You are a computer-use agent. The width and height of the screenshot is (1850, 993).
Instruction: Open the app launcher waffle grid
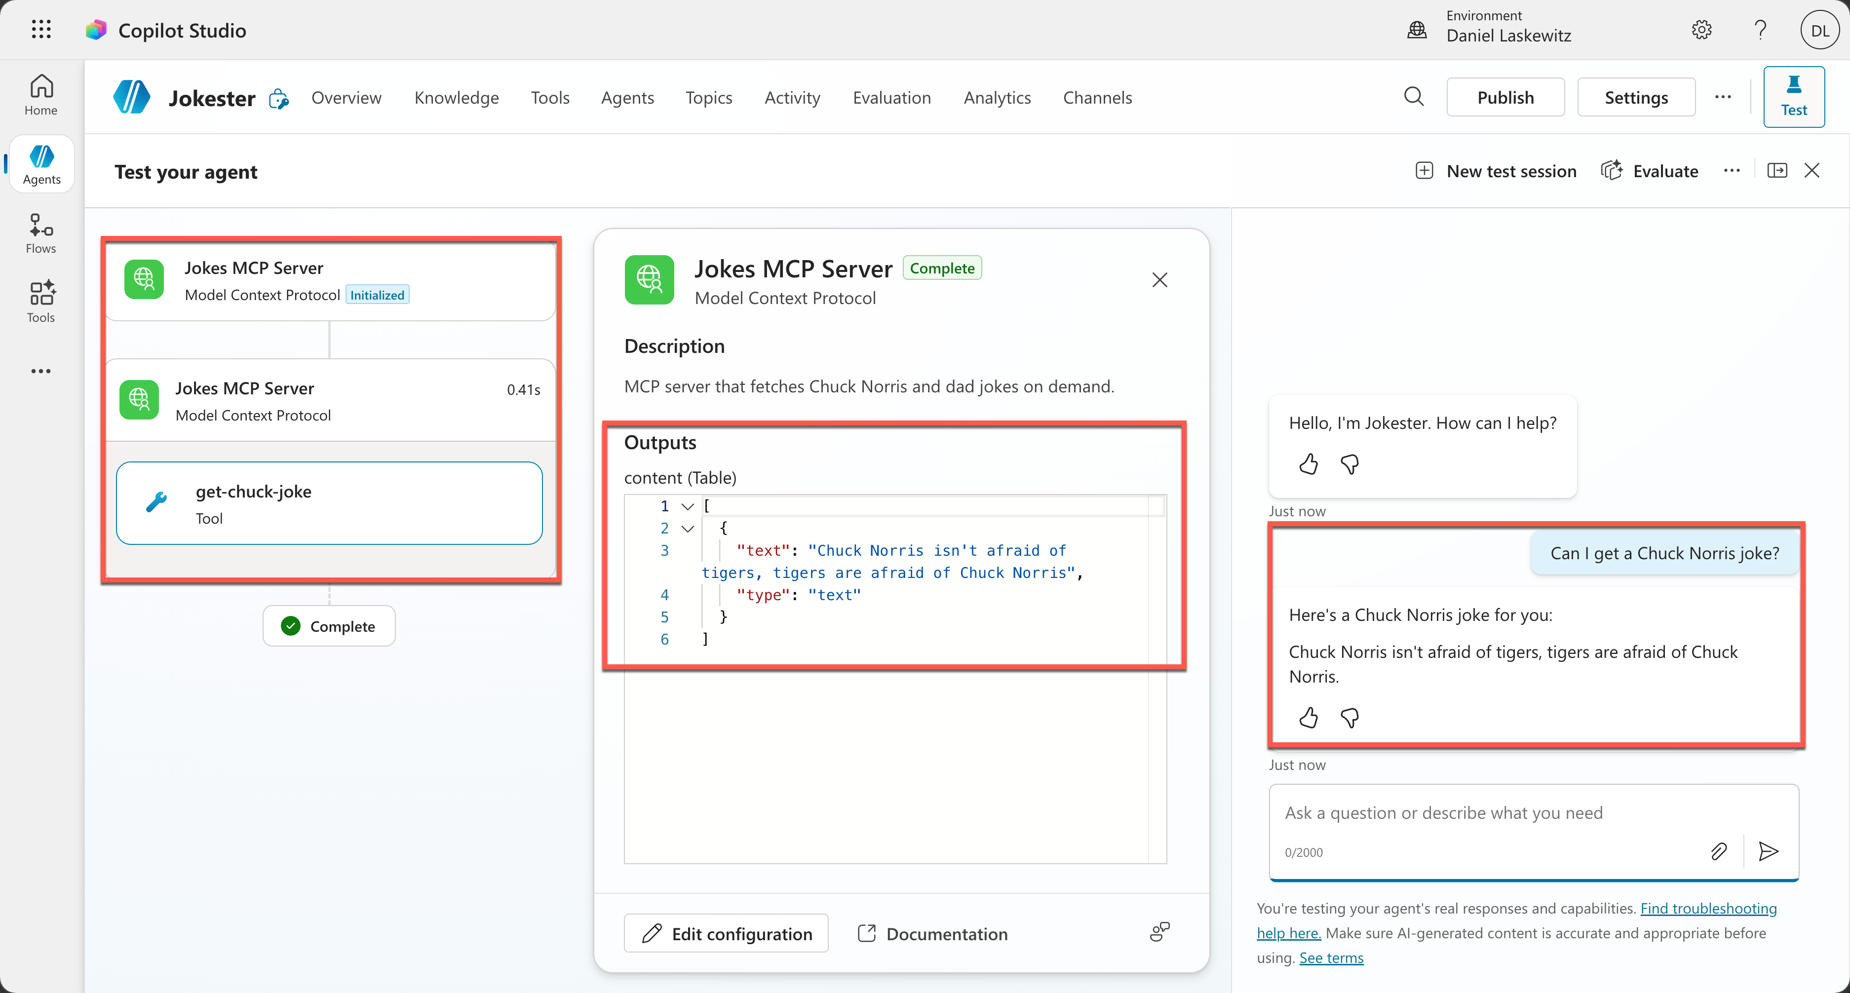[41, 30]
